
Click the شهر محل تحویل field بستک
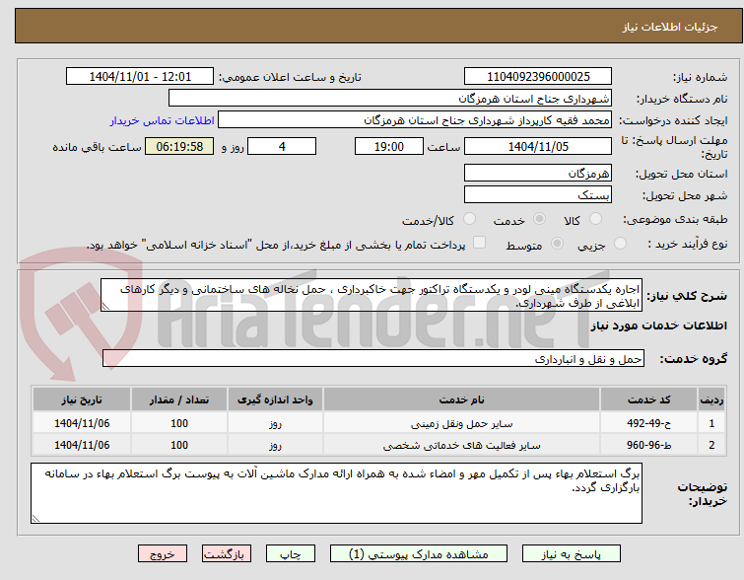tap(538, 195)
